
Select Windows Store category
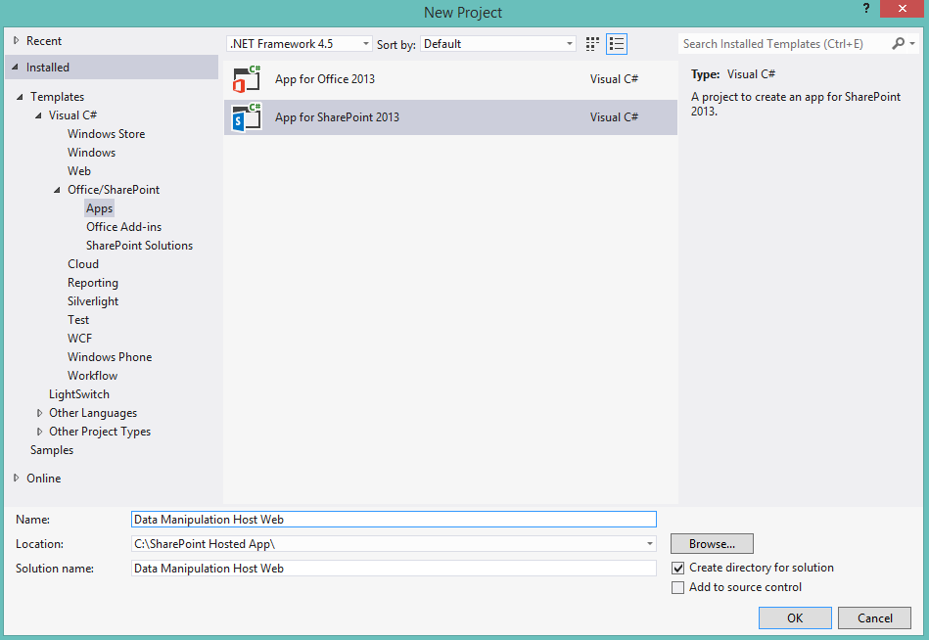pos(106,134)
